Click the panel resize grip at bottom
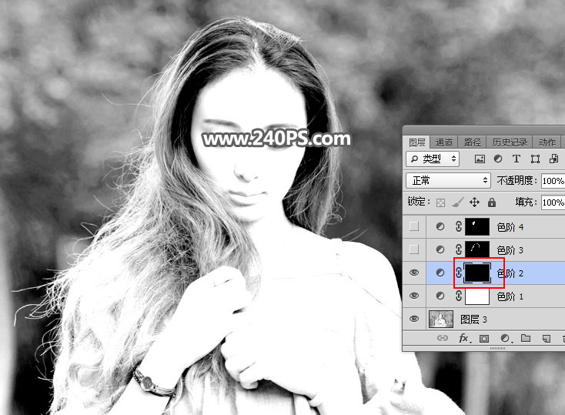This screenshot has height=415, width=565. 497,349
